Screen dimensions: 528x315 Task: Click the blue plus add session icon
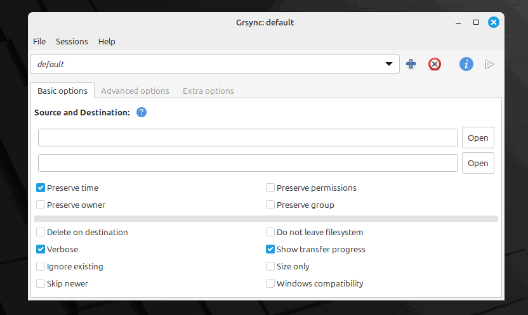pos(411,64)
